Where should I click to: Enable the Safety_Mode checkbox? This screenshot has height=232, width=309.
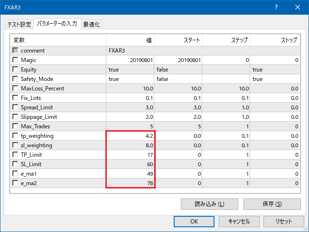pos(15,79)
